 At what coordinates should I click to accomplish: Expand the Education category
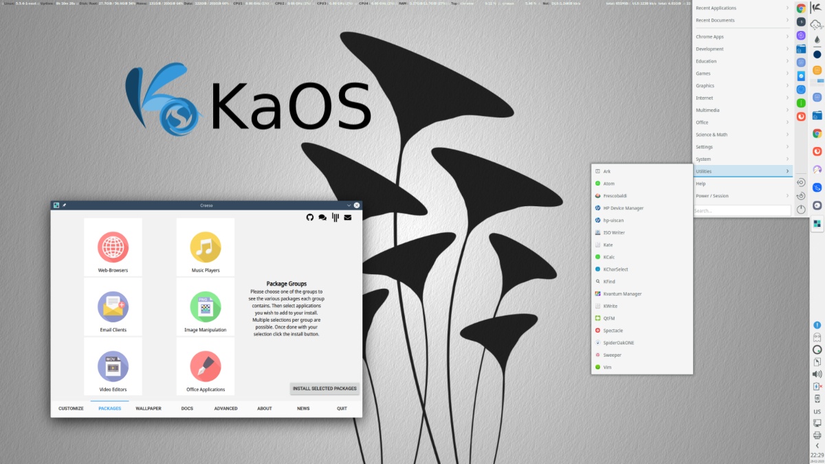tap(742, 61)
